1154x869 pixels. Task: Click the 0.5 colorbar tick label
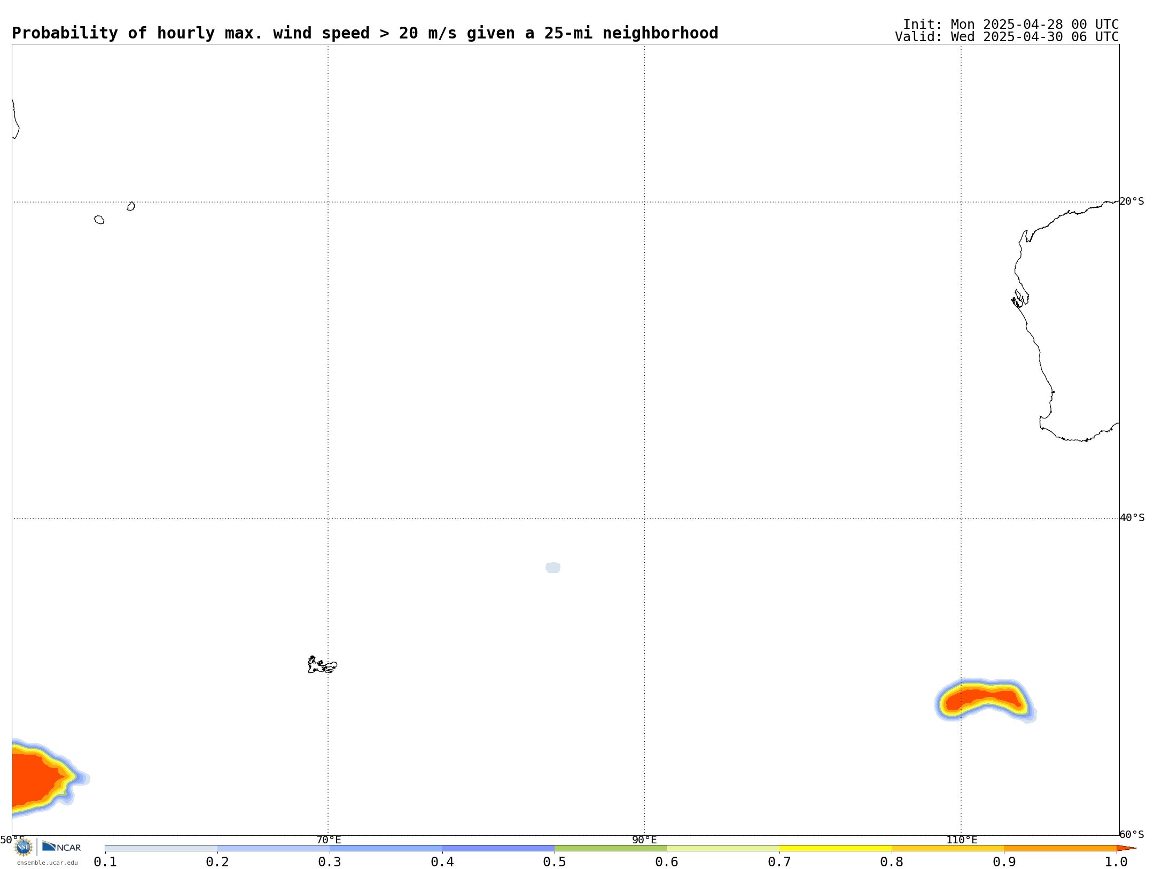pyautogui.click(x=555, y=862)
